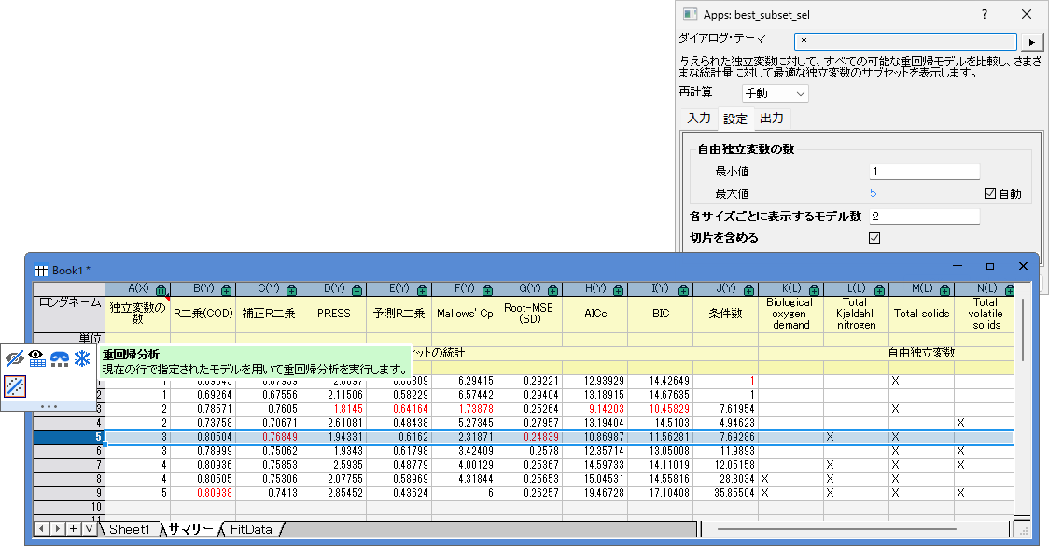Click the eye-with-grid icon in mini toolbar
Screen dimensions: 1049x546
tap(37, 358)
